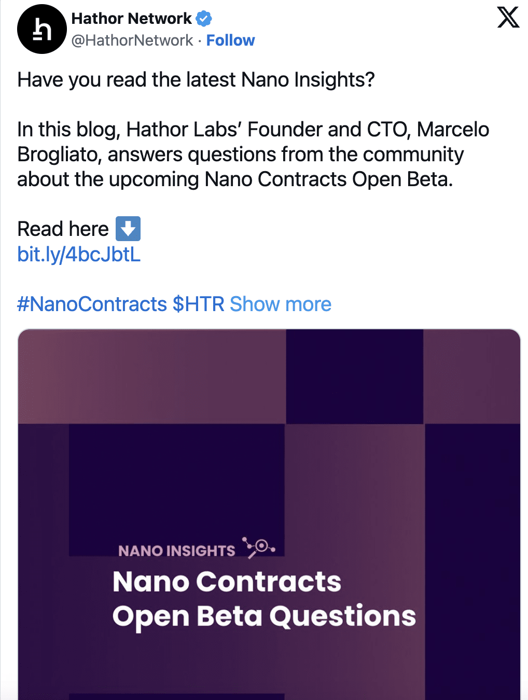Viewport: 528px width, 700px height.
Task: Click the blue verified checkmark badge
Action: click(x=204, y=19)
